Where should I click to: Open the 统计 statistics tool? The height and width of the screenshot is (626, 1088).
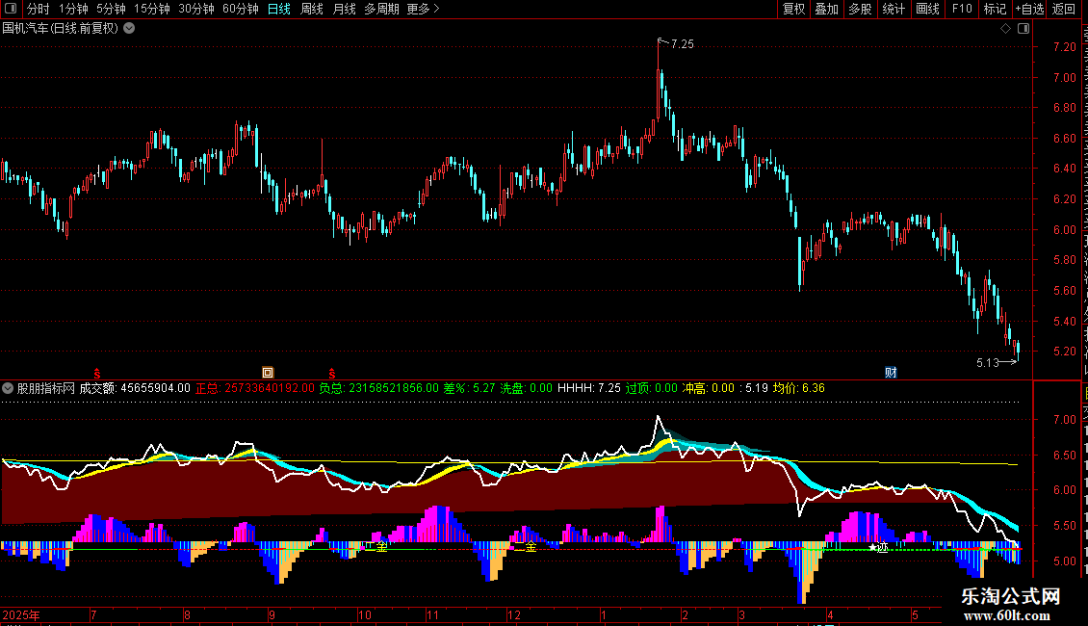(x=894, y=9)
